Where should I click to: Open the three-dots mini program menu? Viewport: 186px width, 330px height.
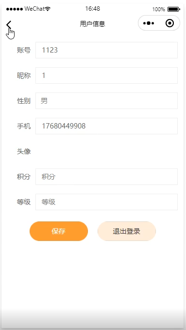149,23
